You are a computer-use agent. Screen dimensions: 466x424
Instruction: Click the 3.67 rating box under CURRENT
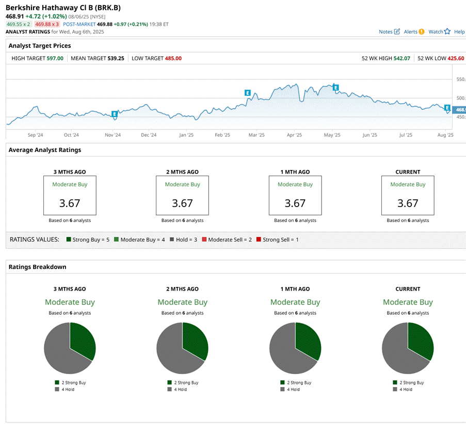pos(408,196)
